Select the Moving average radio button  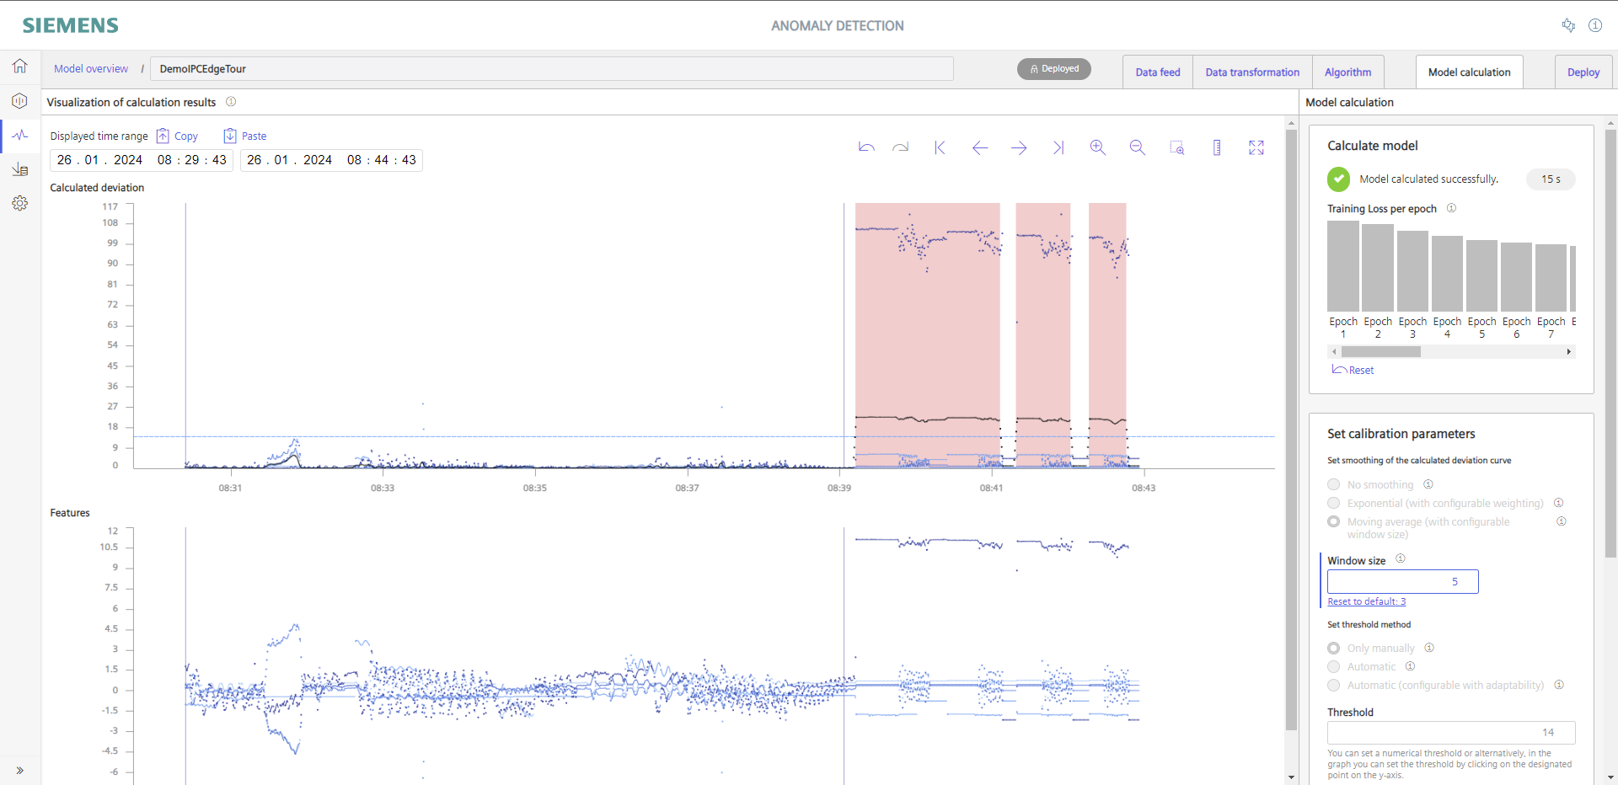(1333, 521)
